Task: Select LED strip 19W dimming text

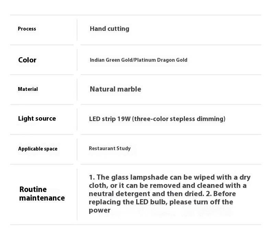Action: coord(157,119)
